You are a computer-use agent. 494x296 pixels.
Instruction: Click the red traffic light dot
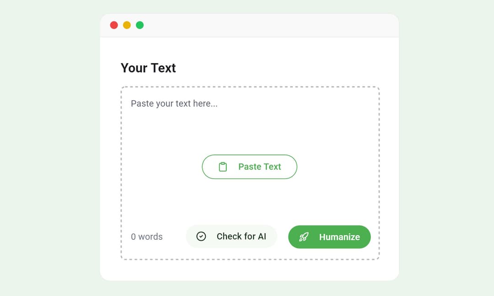point(113,25)
